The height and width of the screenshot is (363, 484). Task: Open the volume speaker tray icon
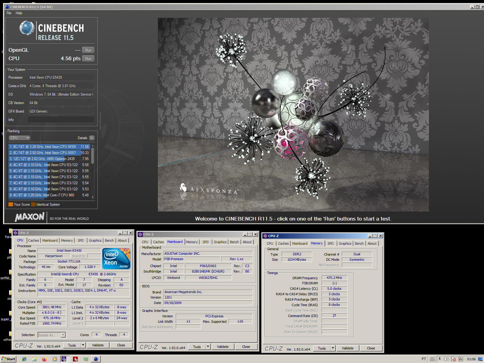(x=446, y=359)
